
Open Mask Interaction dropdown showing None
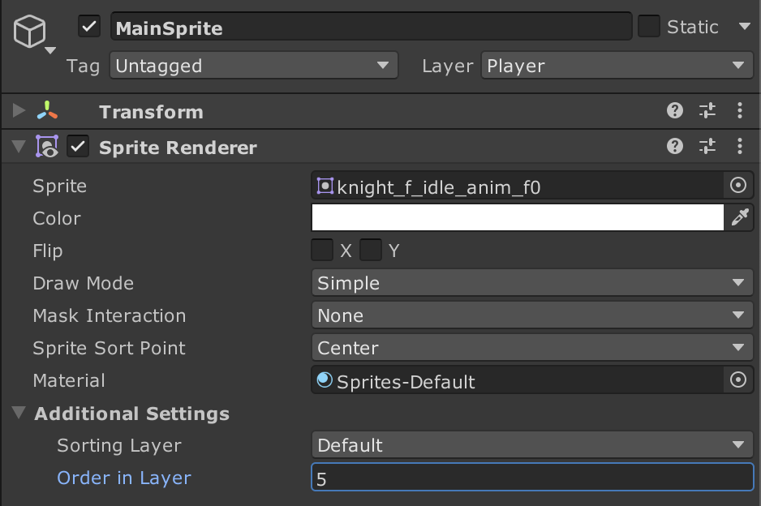(532, 315)
